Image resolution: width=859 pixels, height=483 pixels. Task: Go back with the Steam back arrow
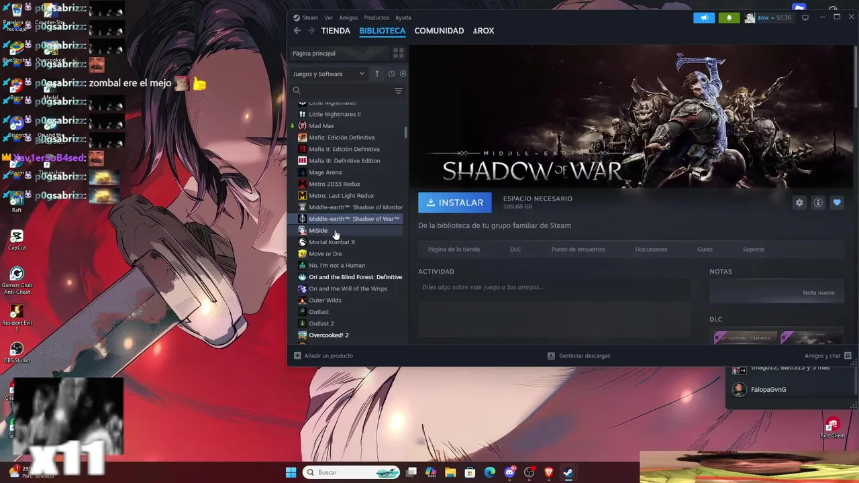pos(297,31)
